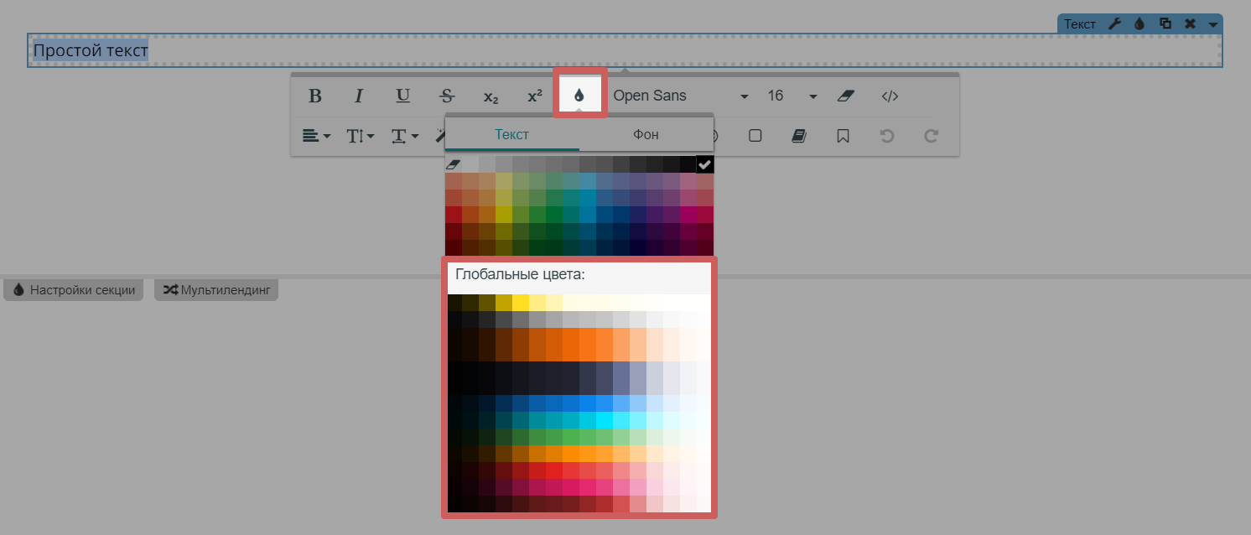Viewport: 1251px width, 535px height.
Task: Open Настройки секции button
Action: (x=74, y=290)
